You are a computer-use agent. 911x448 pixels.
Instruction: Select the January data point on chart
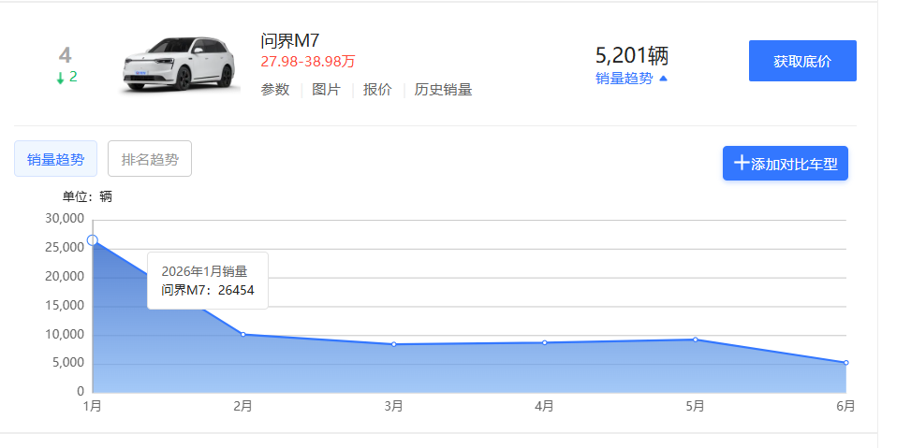[93, 240]
